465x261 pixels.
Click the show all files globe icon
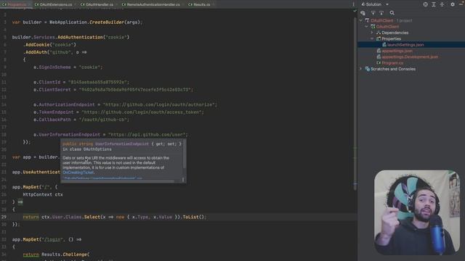point(363,13)
